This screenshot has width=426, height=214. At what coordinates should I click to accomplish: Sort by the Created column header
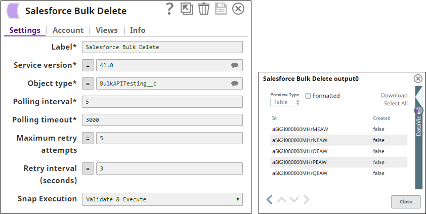(381, 118)
